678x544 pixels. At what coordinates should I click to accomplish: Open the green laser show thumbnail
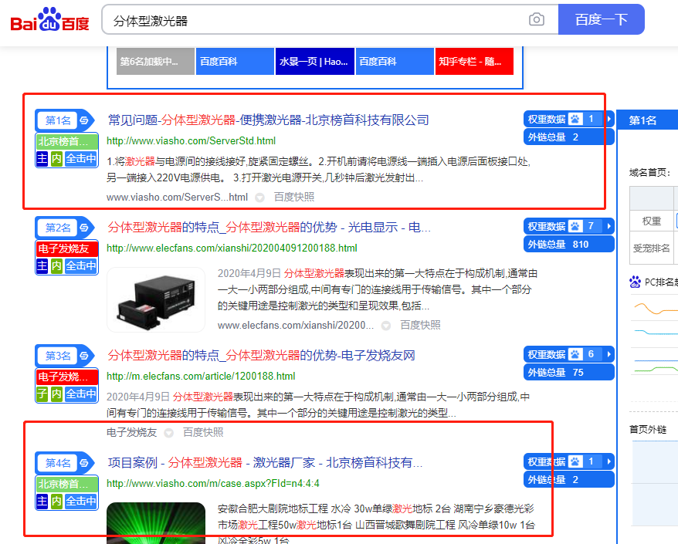point(156,523)
